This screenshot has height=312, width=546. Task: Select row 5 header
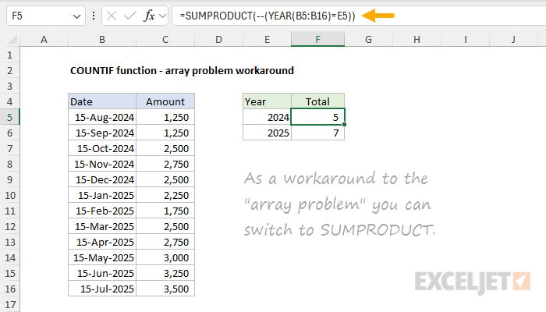(9, 117)
